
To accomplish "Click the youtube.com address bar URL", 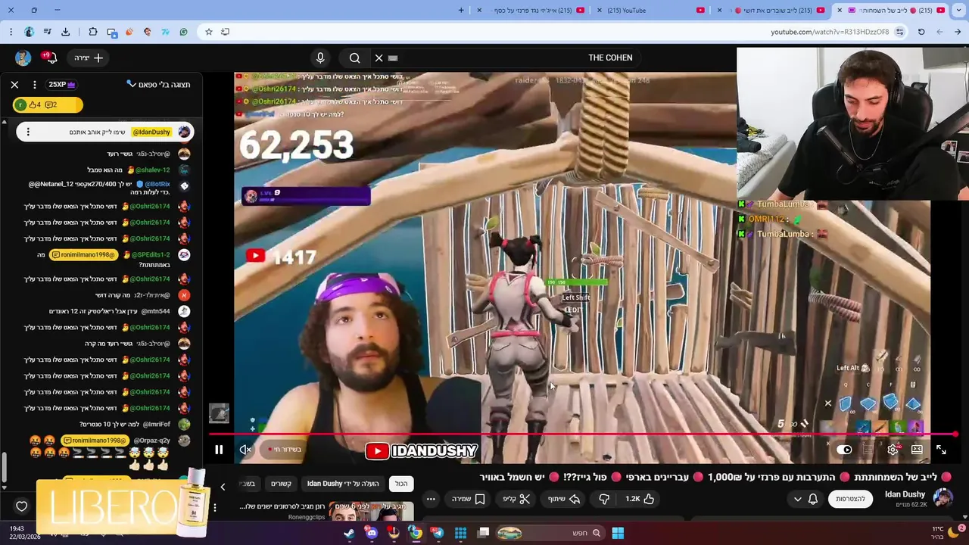I will (x=830, y=32).
